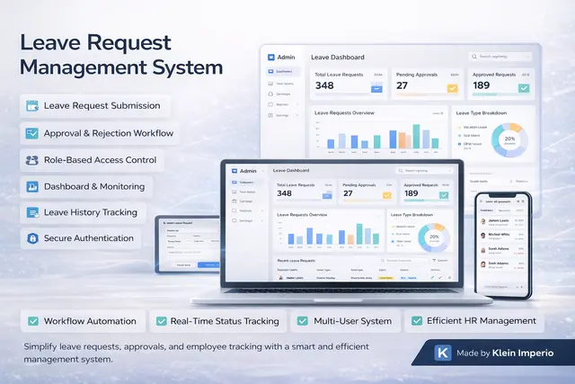Expand the bottom sidebar item chevron on laptop
575x384 pixels.
pyautogui.click(x=261, y=220)
